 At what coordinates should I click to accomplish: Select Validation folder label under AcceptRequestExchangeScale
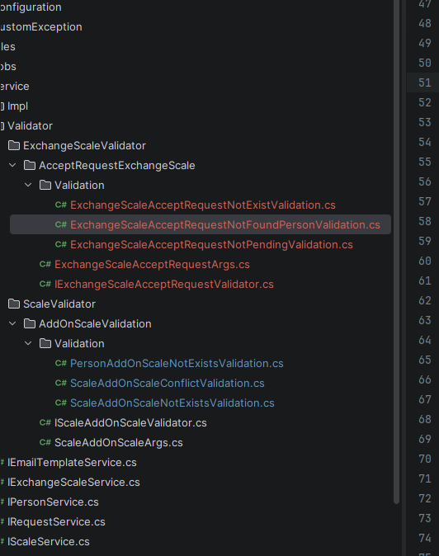pyautogui.click(x=79, y=186)
